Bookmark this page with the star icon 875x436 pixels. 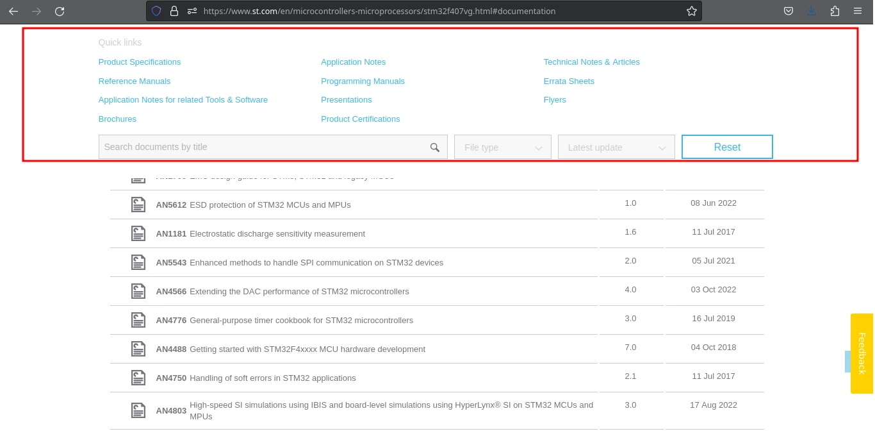(691, 11)
